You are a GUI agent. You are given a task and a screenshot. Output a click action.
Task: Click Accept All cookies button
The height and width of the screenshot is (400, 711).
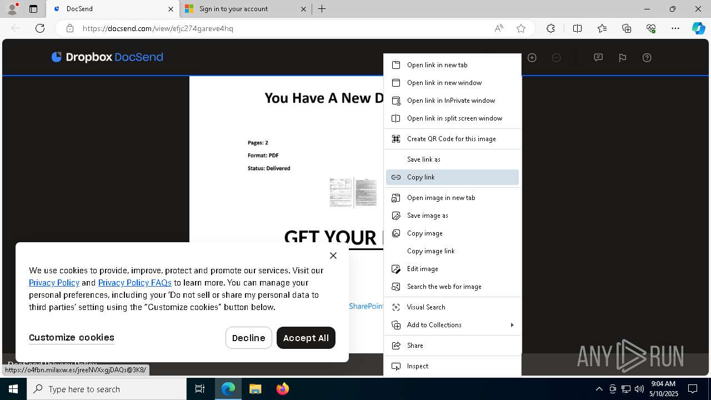pos(306,338)
